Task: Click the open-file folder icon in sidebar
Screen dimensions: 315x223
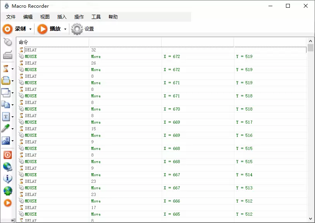Action: point(6,81)
